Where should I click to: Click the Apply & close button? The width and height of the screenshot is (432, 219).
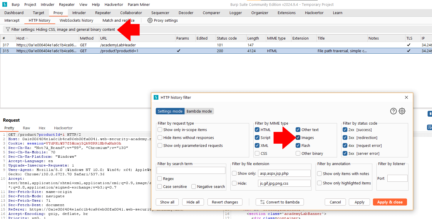click(390, 202)
